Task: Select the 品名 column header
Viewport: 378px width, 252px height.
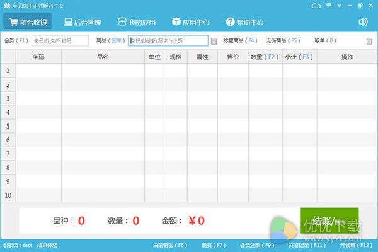Action: pos(103,57)
